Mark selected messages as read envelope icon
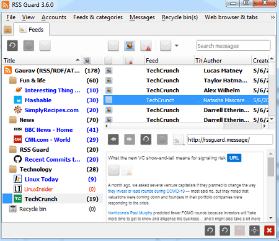This screenshot has width=279, height=241. coord(113,45)
